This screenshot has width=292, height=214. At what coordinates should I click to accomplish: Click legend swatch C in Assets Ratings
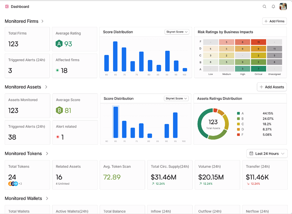[x=238, y=124]
